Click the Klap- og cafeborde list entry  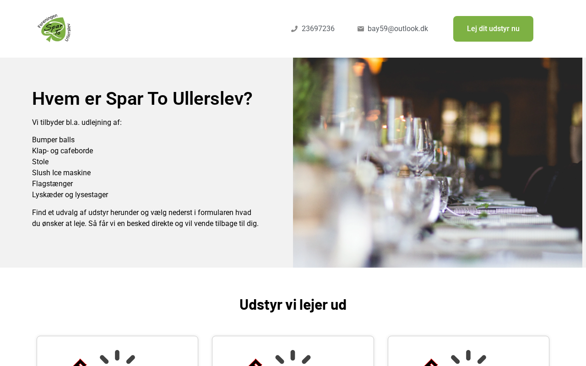coord(62,151)
